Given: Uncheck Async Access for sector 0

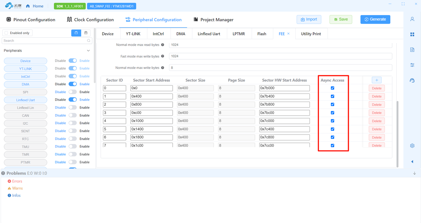Looking at the screenshot, I should tap(333, 88).
